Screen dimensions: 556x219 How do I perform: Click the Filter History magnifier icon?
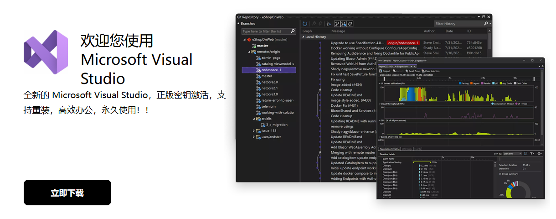(486, 24)
